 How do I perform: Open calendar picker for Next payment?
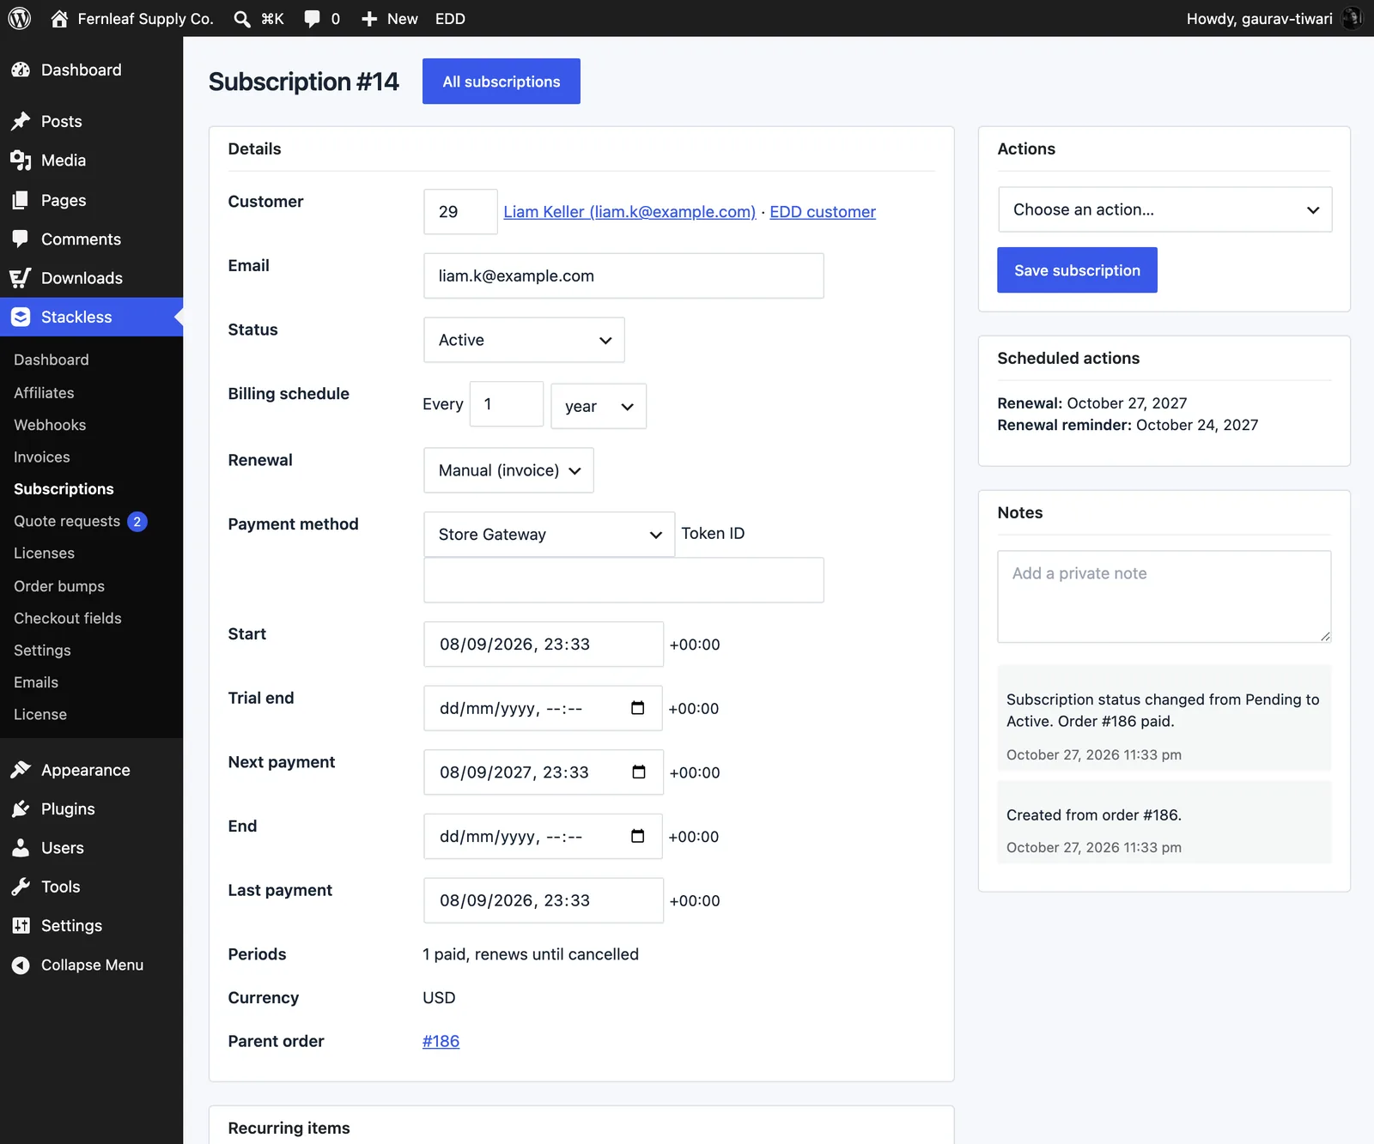(638, 772)
